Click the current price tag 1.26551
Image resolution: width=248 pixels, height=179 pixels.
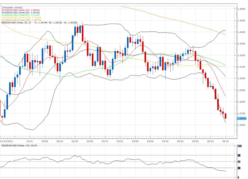pos(241,118)
